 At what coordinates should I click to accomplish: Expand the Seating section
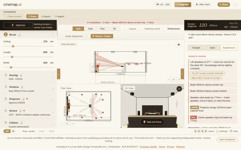pyautogui.click(x=53, y=77)
